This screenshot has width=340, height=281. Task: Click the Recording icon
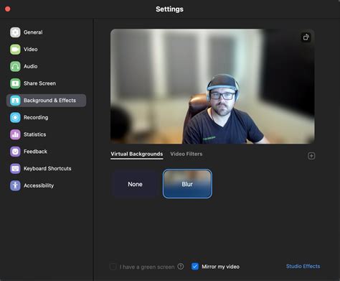click(x=15, y=117)
